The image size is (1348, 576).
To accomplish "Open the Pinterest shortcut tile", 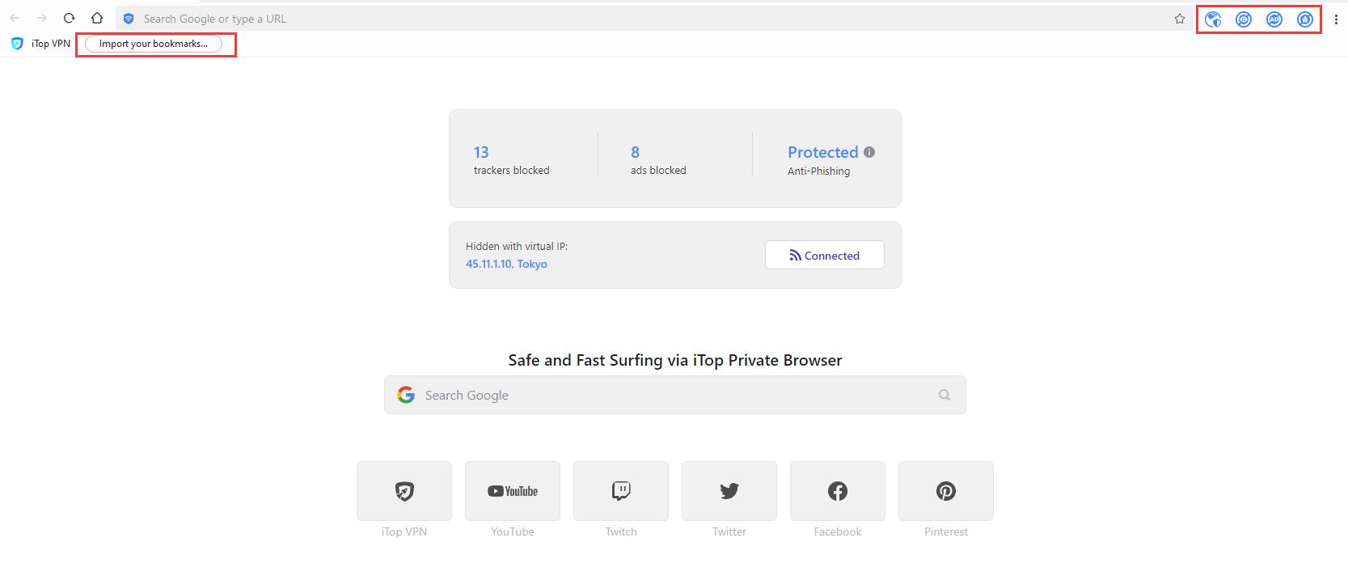I will [x=946, y=491].
